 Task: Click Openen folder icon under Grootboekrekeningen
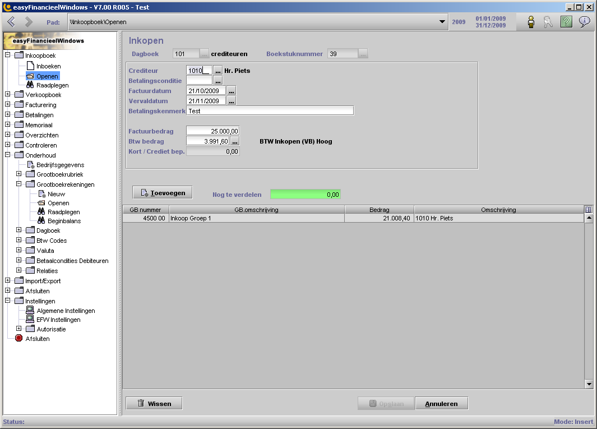click(x=41, y=202)
